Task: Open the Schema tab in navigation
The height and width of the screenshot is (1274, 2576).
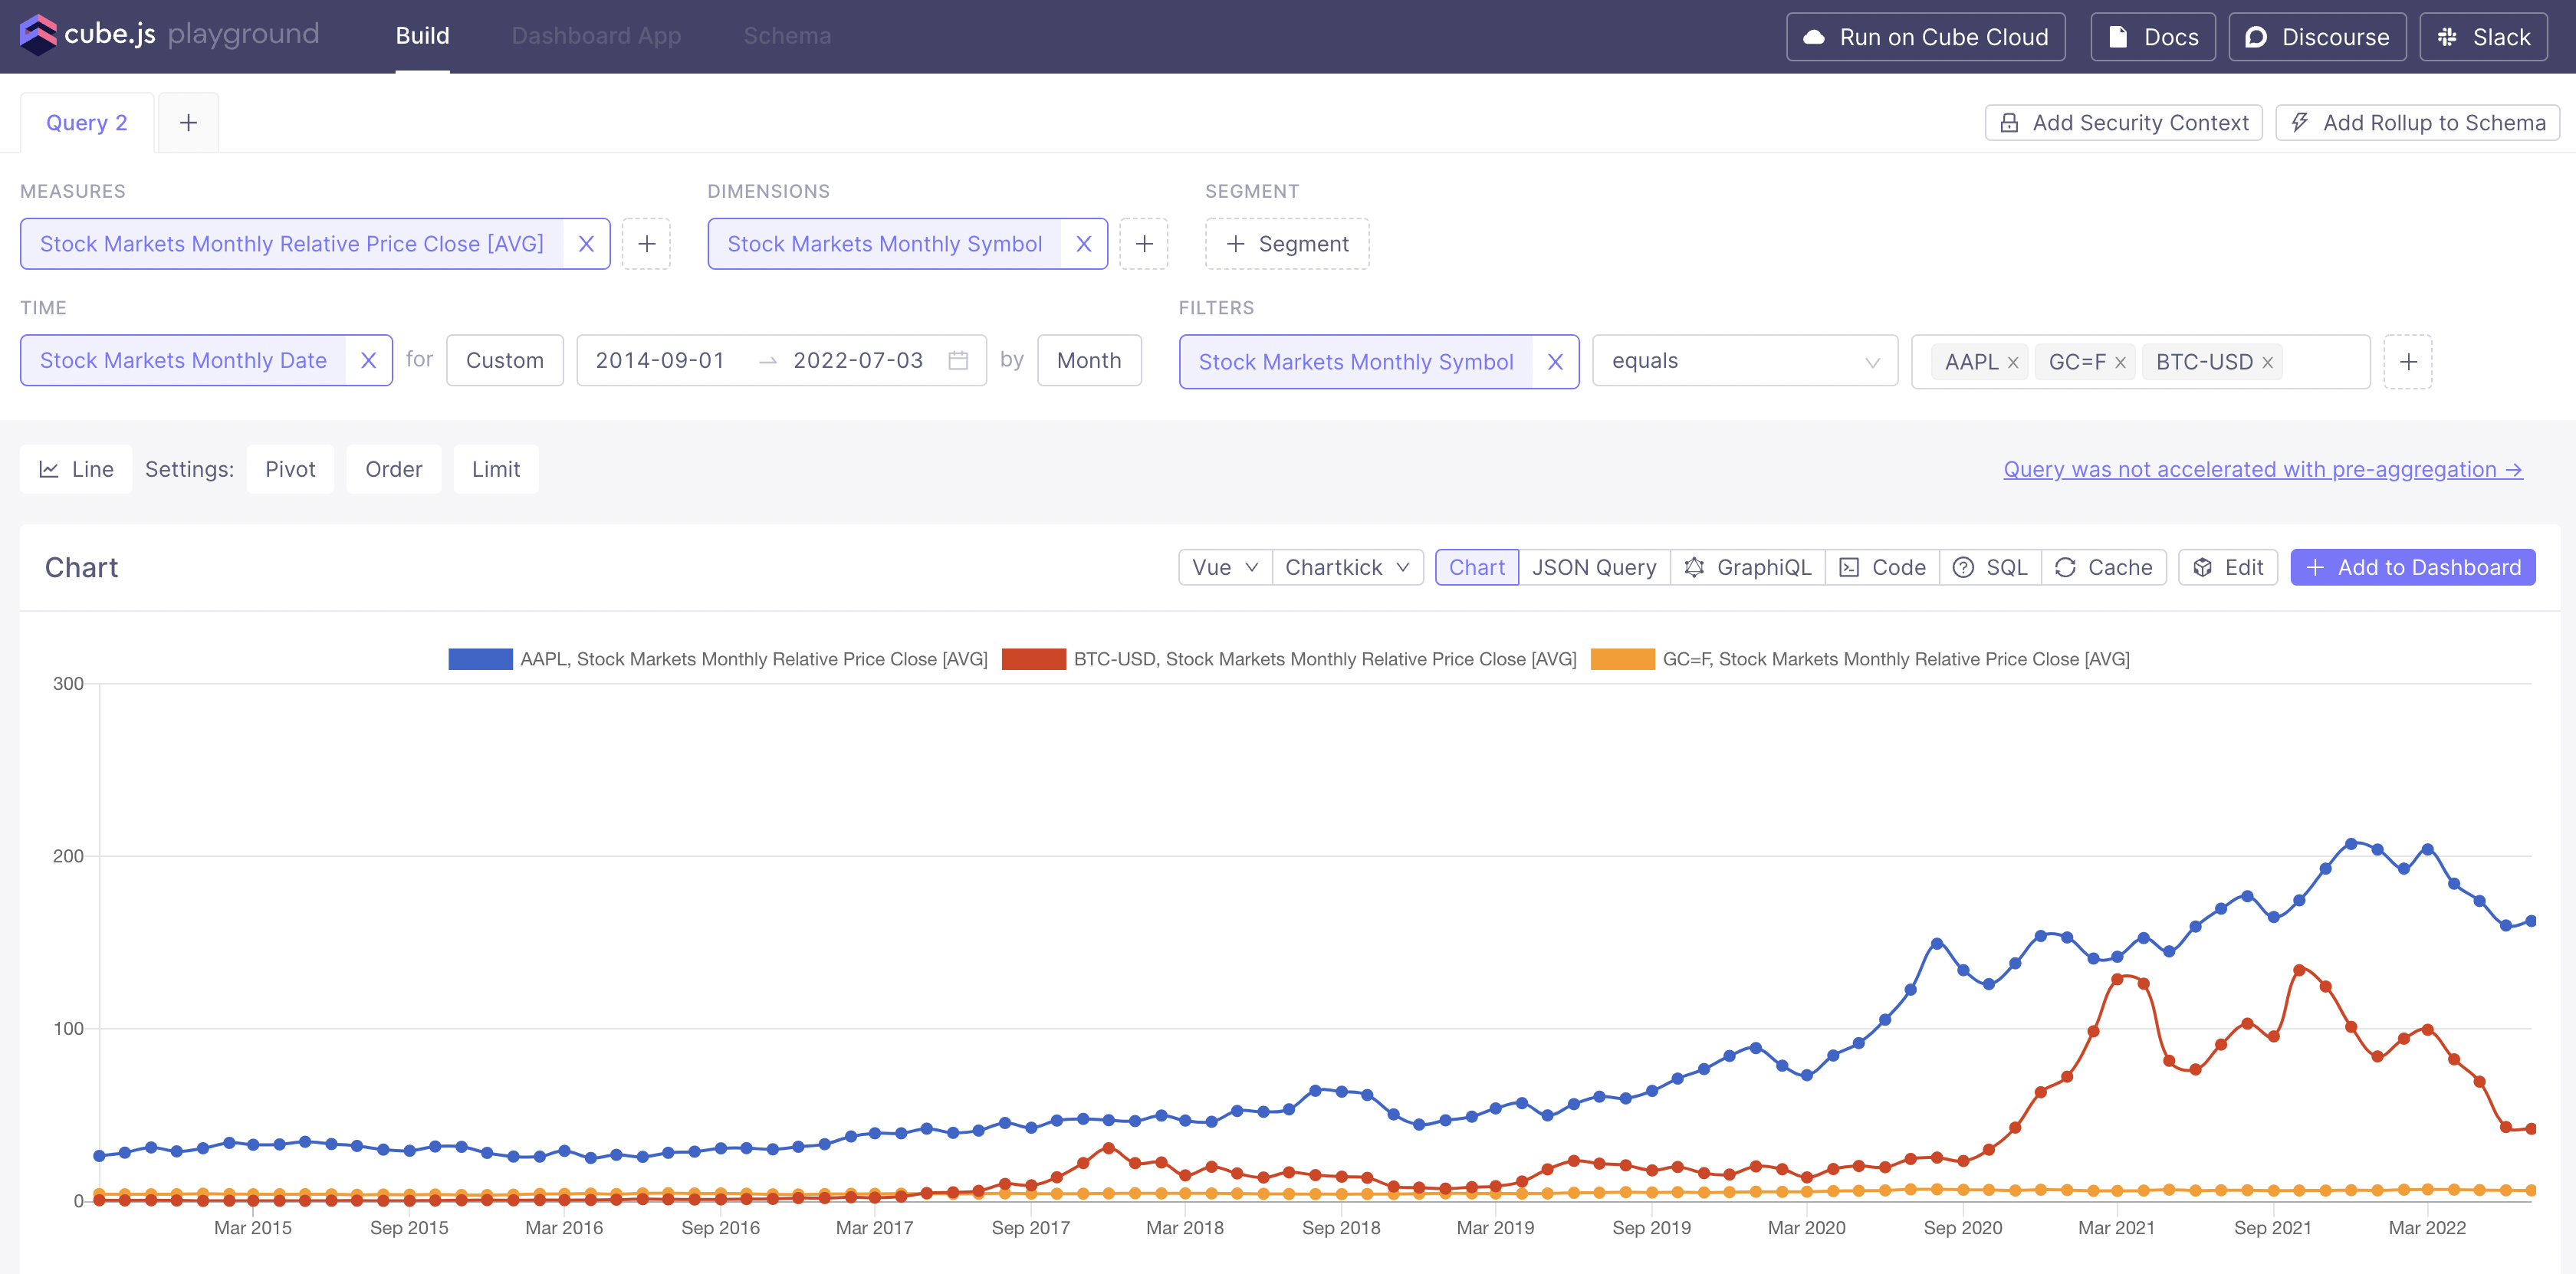Action: point(787,36)
